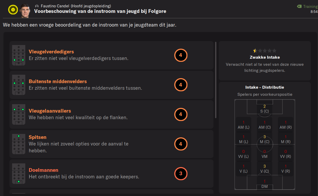Viewport: 318px width, 196px height.
Task: Click the Training tag icon
Action: 299,7
